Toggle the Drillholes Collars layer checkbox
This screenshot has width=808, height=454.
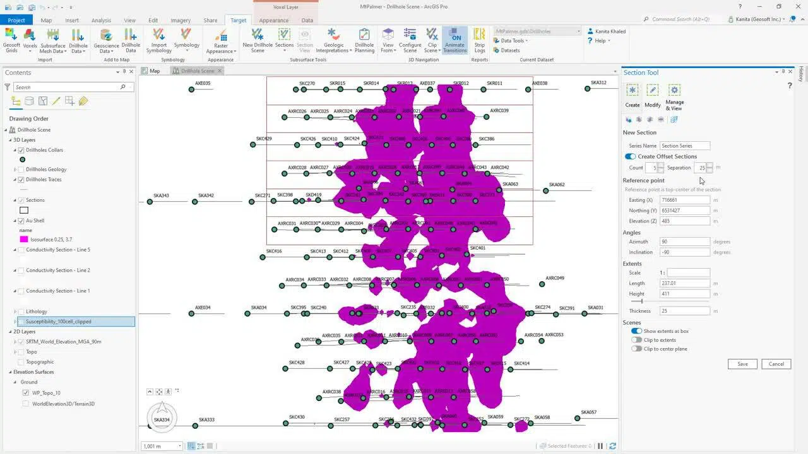point(21,150)
